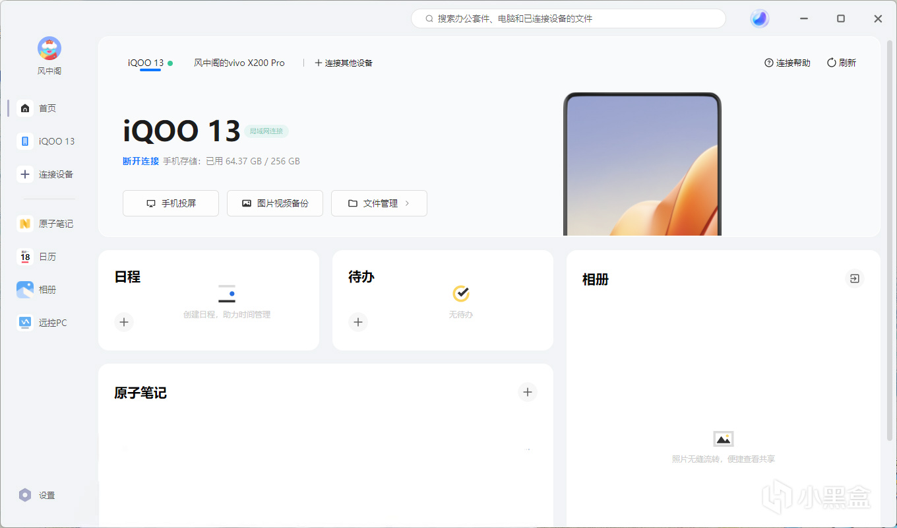
Task: Click the 局域网连接 status badge
Action: coord(266,131)
